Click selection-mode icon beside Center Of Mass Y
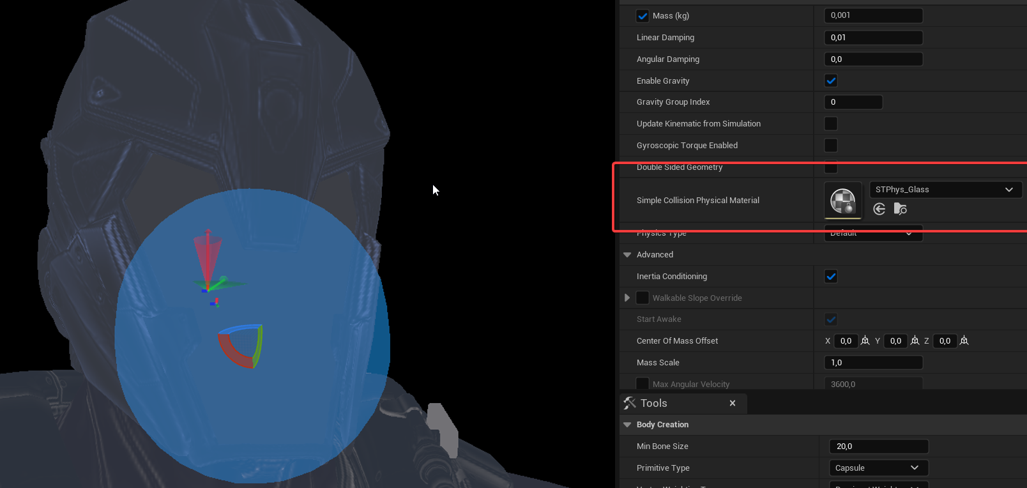The width and height of the screenshot is (1027, 488). tap(915, 341)
